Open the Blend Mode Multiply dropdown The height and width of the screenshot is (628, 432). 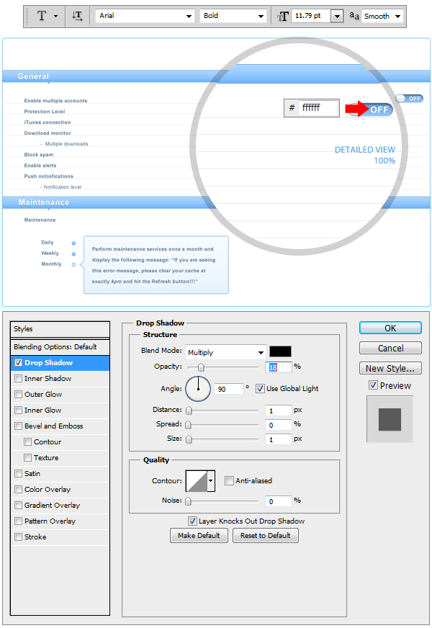pos(225,352)
